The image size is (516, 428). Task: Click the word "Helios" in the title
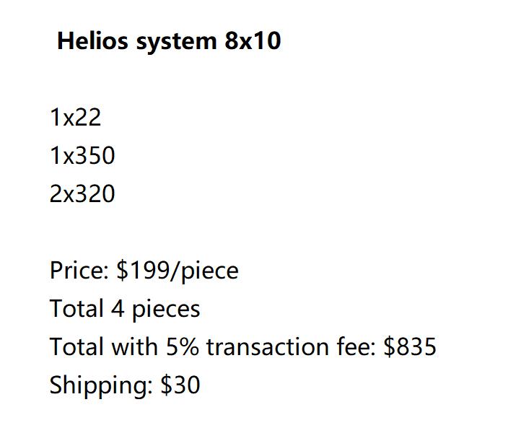(92, 40)
